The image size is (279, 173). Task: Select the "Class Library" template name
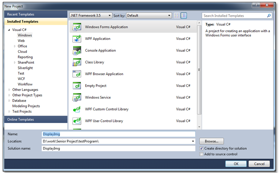pyautogui.click(x=94, y=62)
